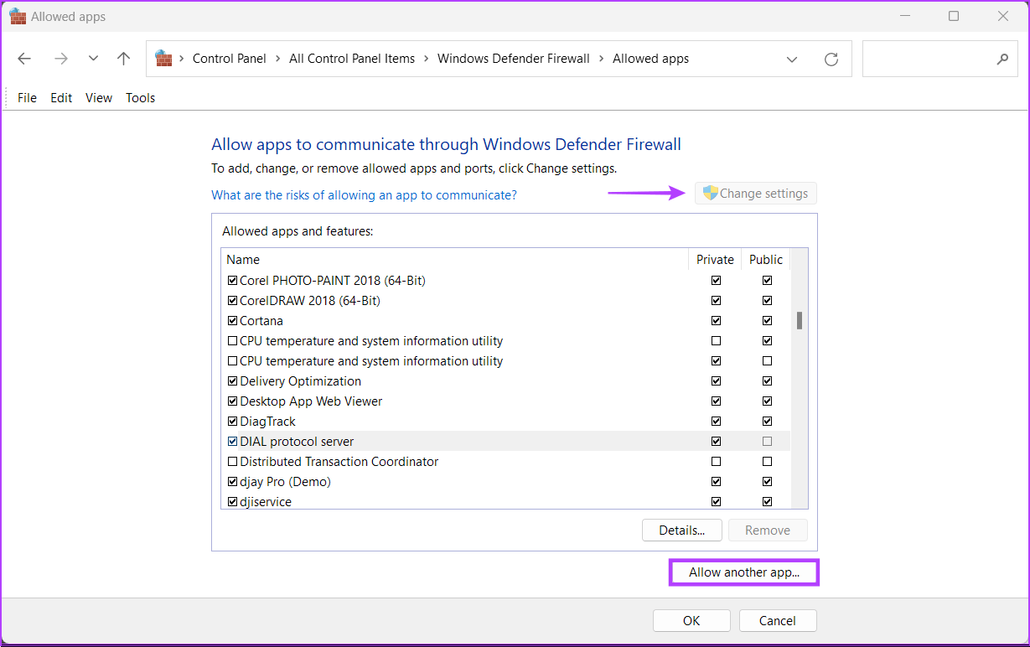This screenshot has height=647, width=1030.
Task: Go up one level with the up arrow
Action: [124, 59]
